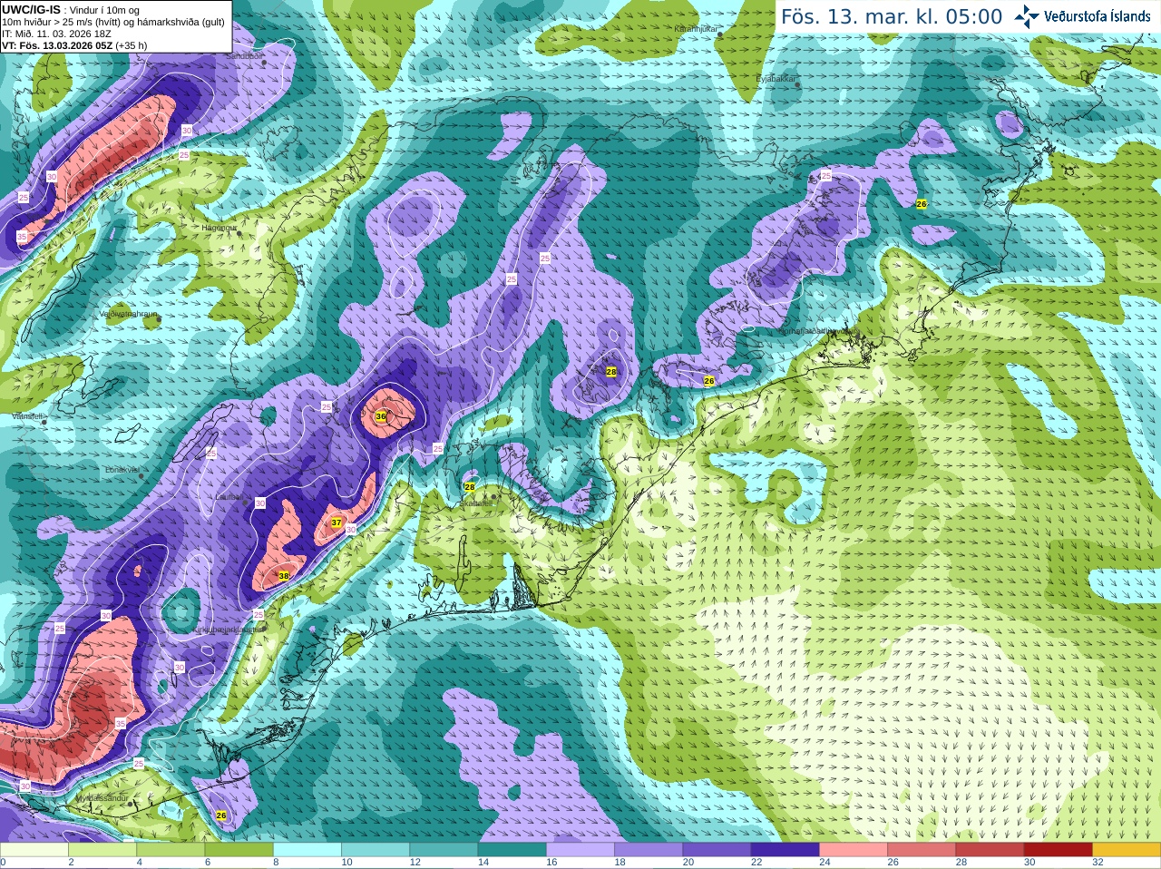1161x869 pixels.
Task: Select the 12–14 m/s legend color
Action: [x=444, y=850]
